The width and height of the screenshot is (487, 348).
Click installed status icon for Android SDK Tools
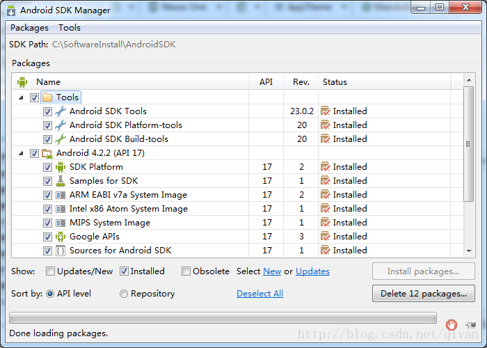325,111
